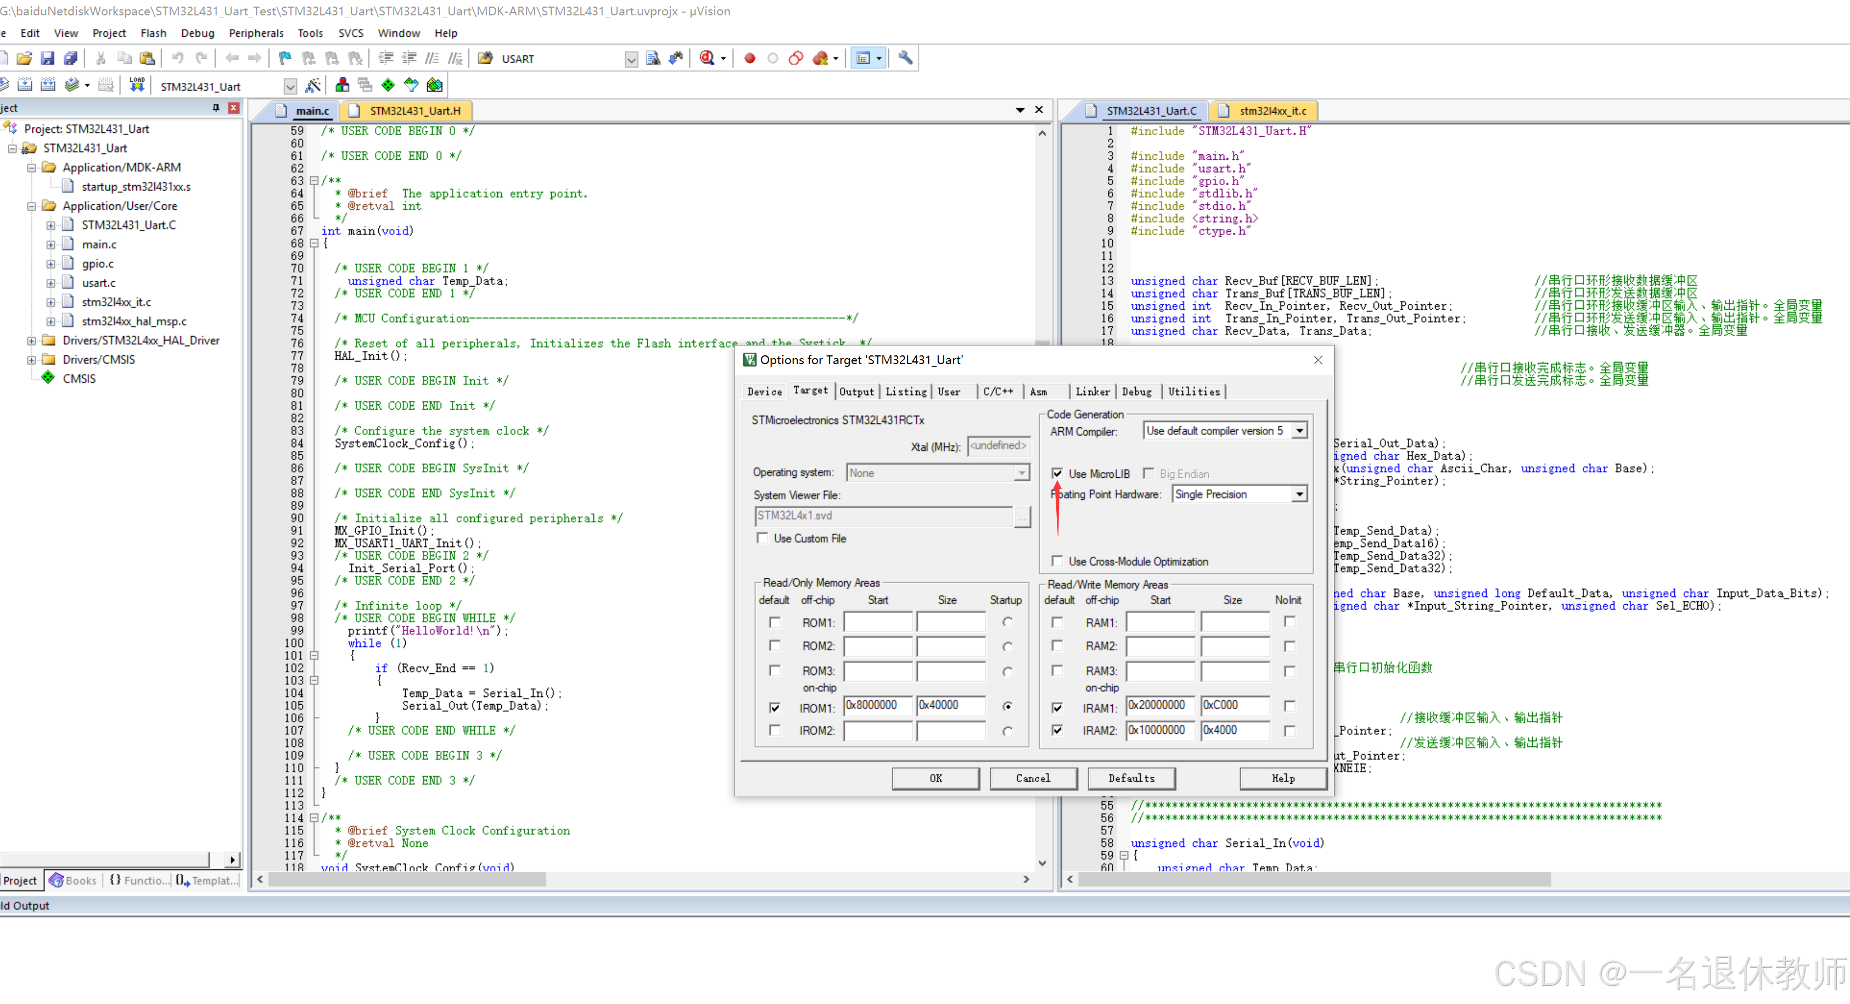The width and height of the screenshot is (1850, 1004).
Task: Expand Drivers/STM32L4xx_HAL_Driver folder
Action: (x=32, y=341)
